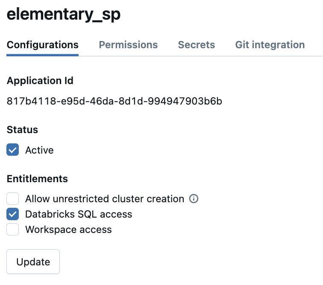Click the Status section heading
The image size is (323, 285).
(22, 130)
